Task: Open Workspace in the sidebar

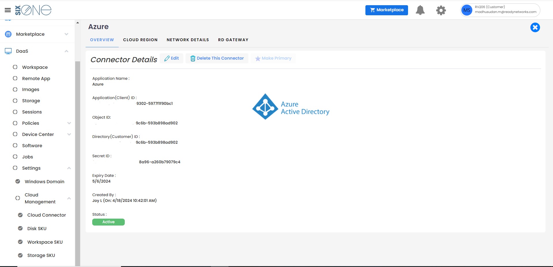Action: click(x=35, y=67)
